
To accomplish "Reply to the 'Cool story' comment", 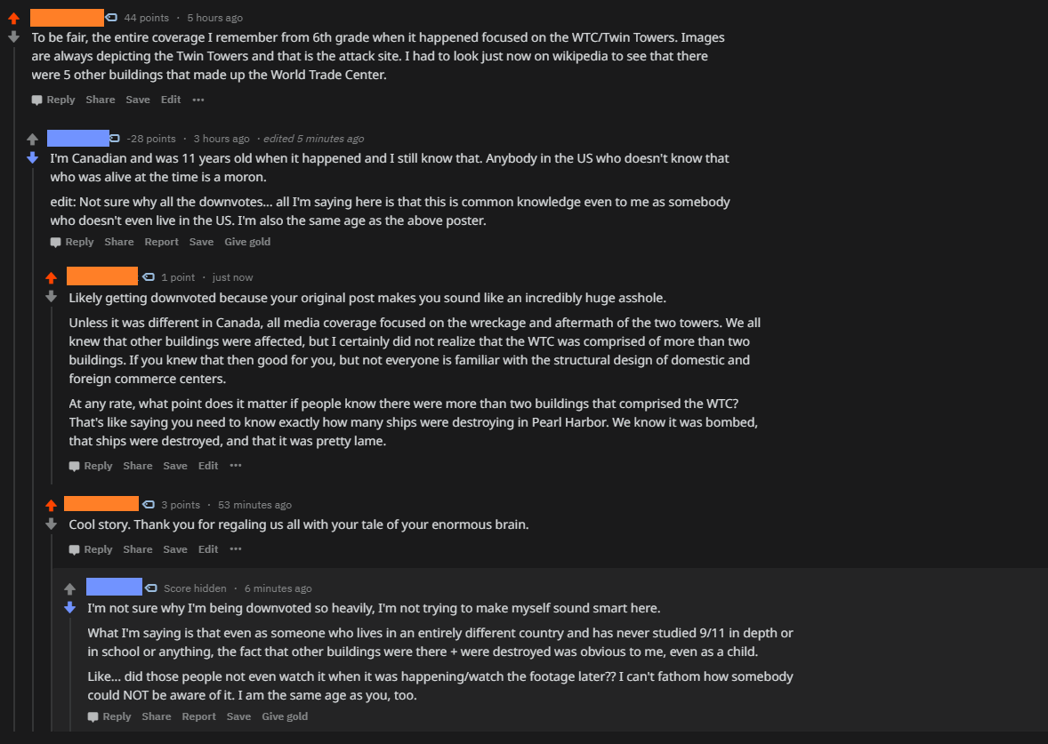I will pyautogui.click(x=91, y=549).
